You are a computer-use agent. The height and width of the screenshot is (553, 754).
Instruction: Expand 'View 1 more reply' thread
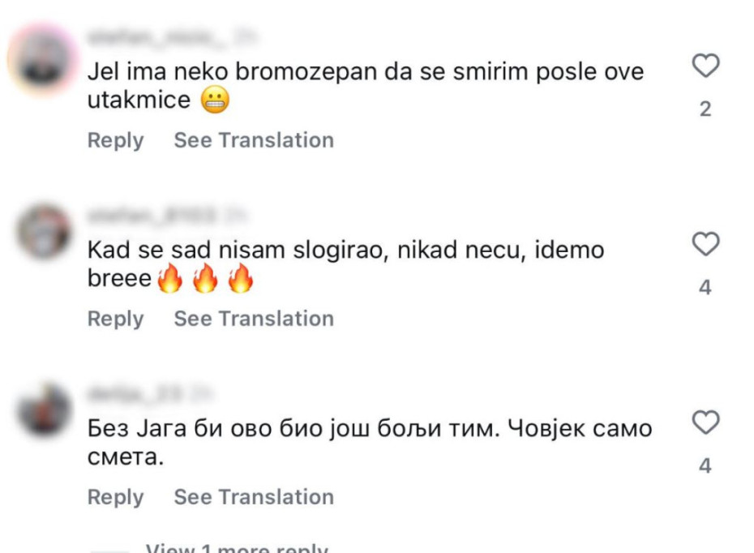(237, 547)
